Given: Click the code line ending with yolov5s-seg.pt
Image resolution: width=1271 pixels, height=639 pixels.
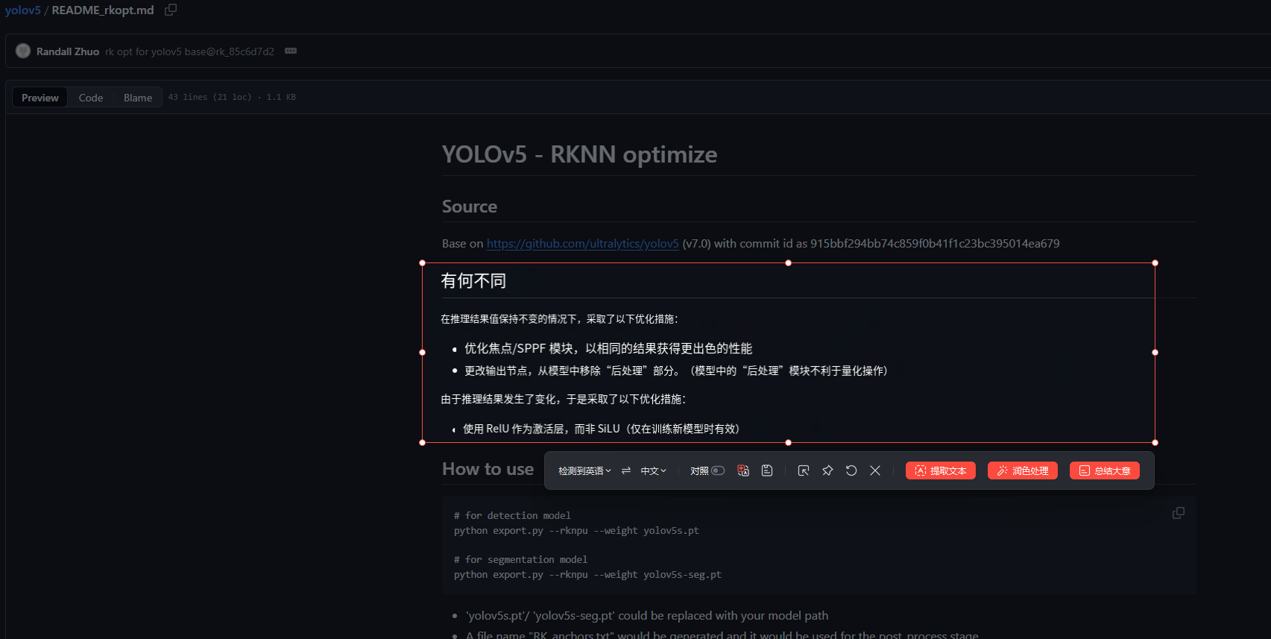Looking at the screenshot, I should tap(587, 575).
